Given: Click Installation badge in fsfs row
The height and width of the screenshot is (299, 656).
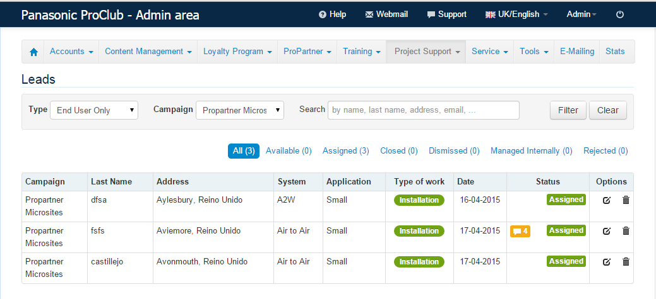Looking at the screenshot, I should click(419, 231).
